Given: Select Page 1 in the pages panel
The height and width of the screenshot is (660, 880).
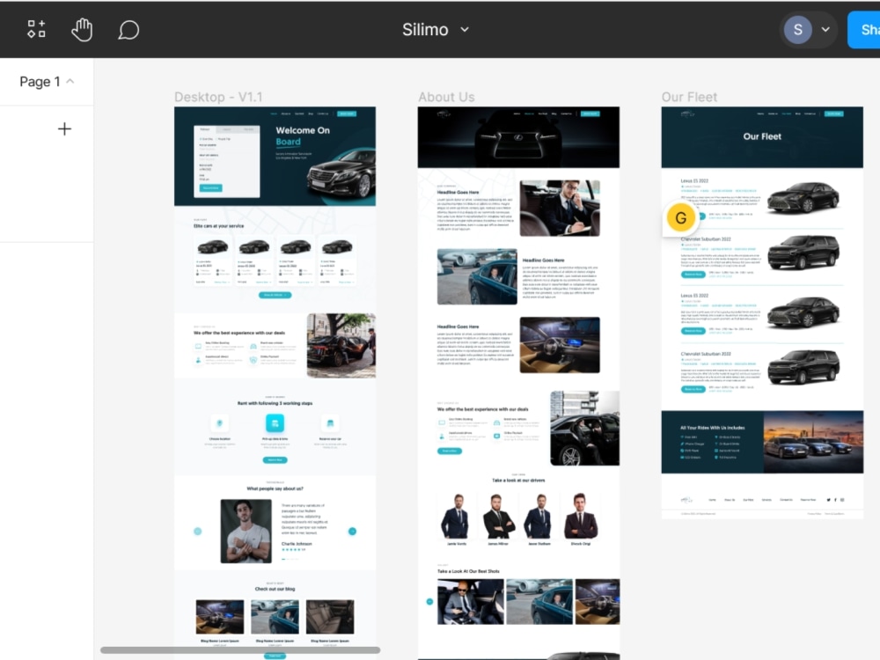Looking at the screenshot, I should pos(40,80).
